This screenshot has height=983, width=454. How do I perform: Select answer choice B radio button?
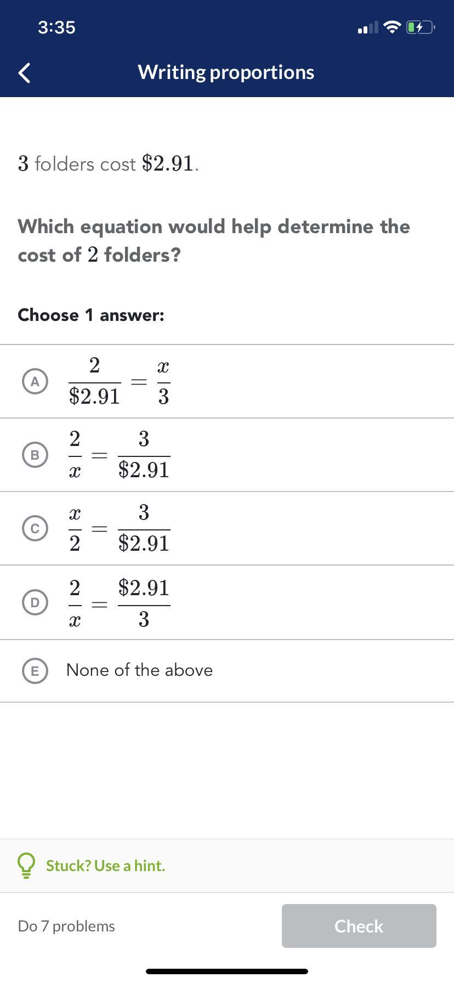coord(35,455)
